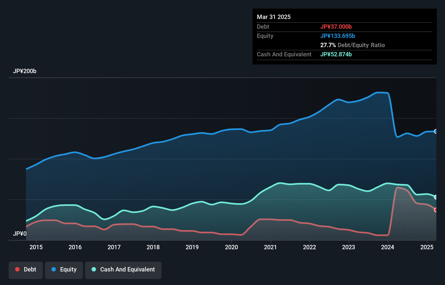This screenshot has width=445, height=285.
Task: Select the 2025 axis label
Action: click(427, 247)
